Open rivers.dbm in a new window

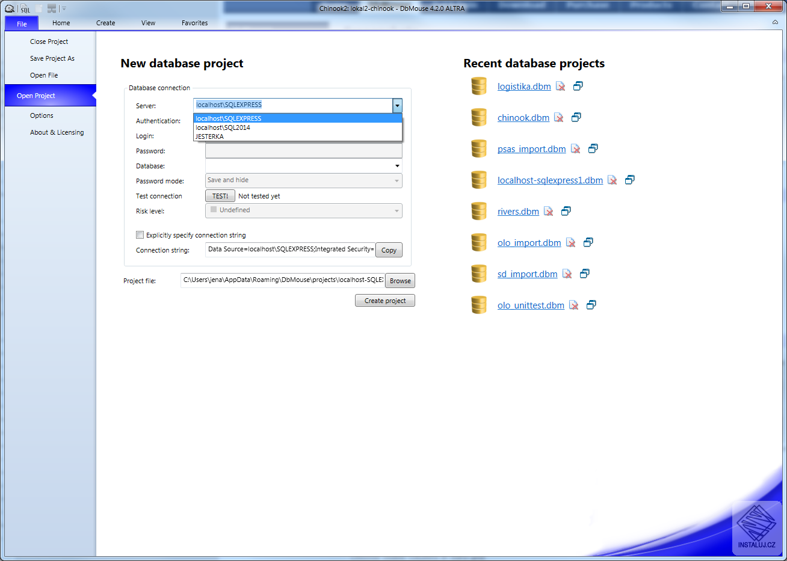point(566,211)
